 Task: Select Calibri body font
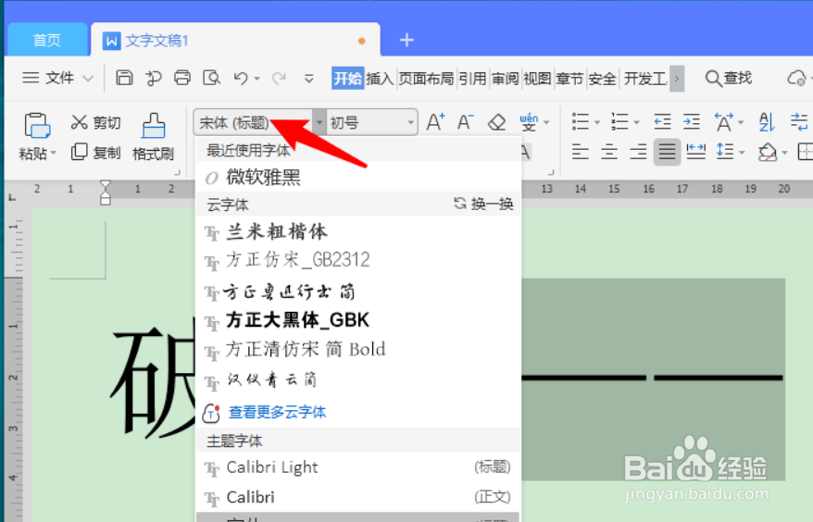click(x=357, y=498)
